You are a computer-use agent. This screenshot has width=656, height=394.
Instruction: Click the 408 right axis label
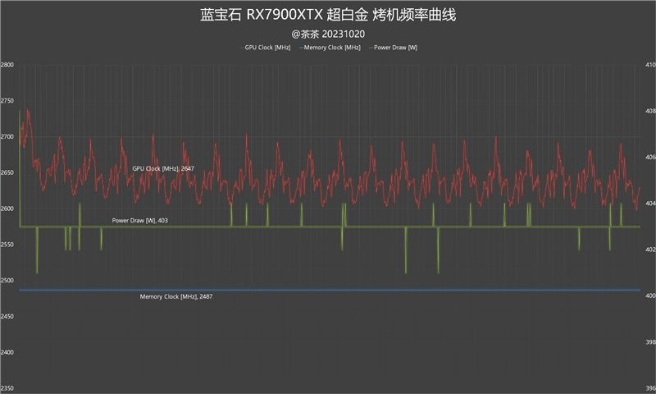click(x=649, y=111)
